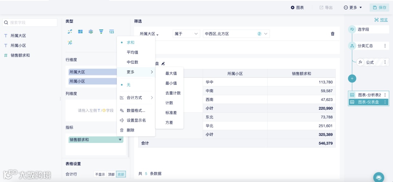Open 数值格式... menu entry
This screenshot has width=393, height=182.
click(x=136, y=110)
